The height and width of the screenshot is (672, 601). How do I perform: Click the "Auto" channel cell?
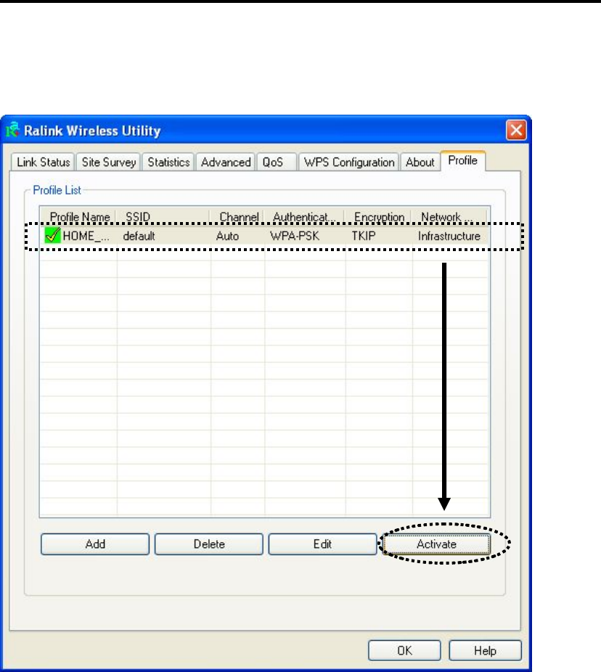[x=227, y=236]
